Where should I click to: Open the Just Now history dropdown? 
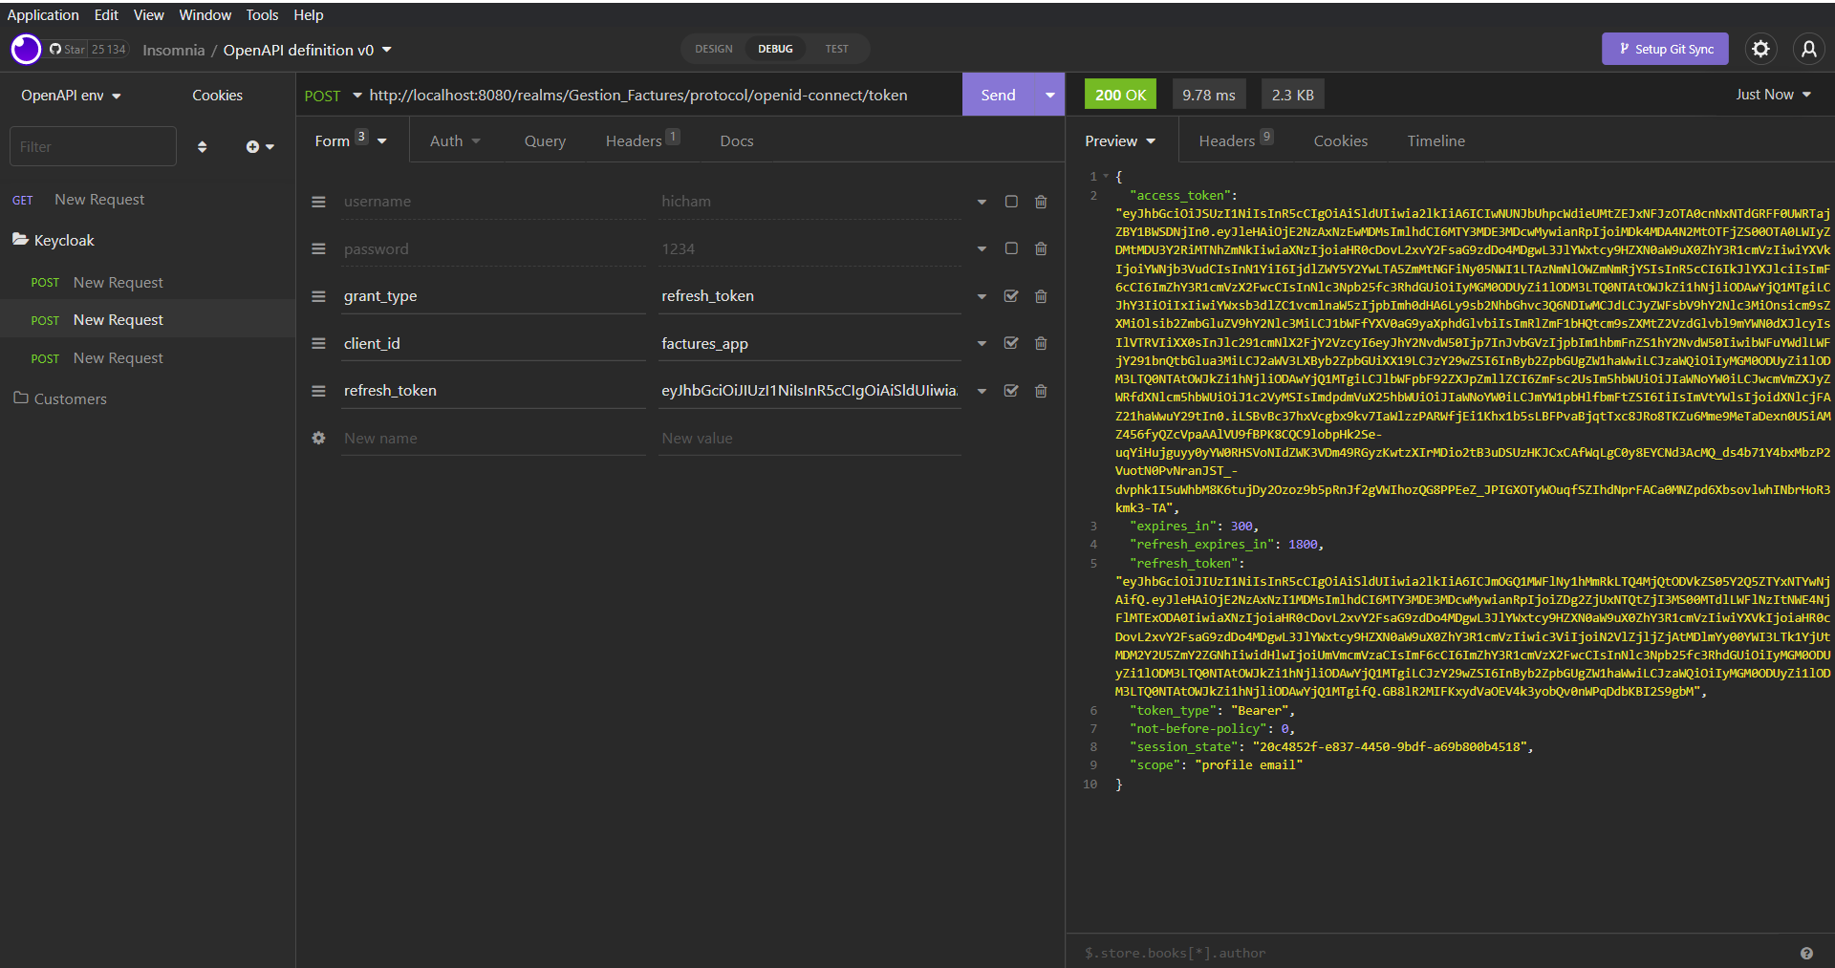click(x=1772, y=95)
